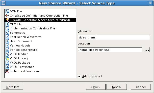Pick the Test Bench Waveform icon
This screenshot has height=93, width=154.
[7, 37]
